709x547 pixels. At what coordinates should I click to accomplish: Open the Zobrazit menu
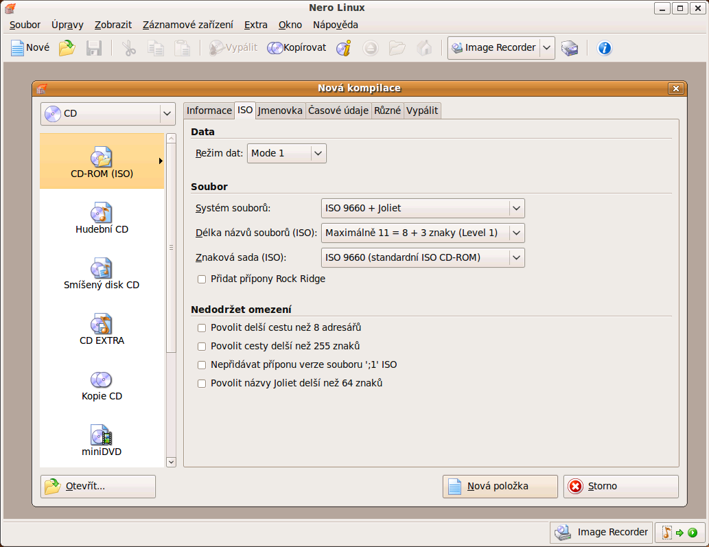113,25
